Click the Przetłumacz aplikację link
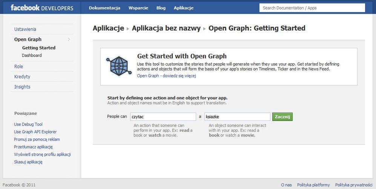376x189 pixels. click(33, 147)
